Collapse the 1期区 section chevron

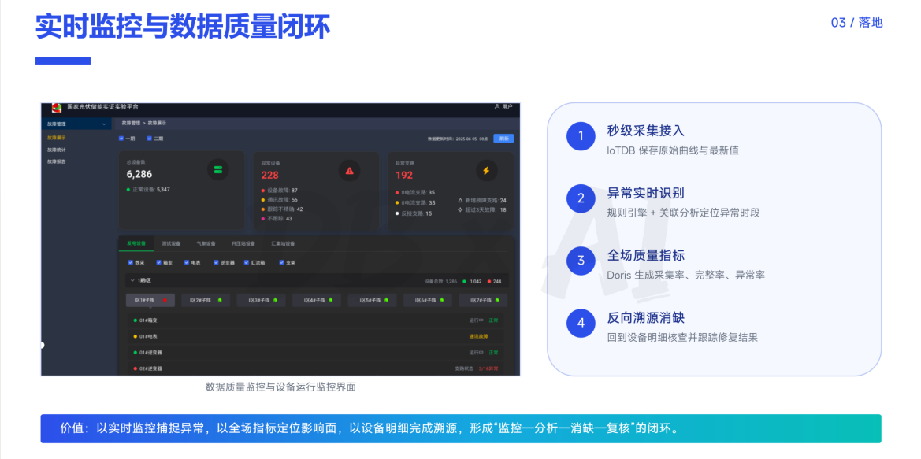132,280
